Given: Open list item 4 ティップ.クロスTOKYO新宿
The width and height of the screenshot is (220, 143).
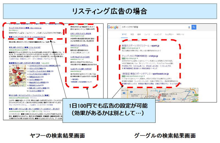Looking at the screenshot, I should pyautogui.click(x=38, y=74).
